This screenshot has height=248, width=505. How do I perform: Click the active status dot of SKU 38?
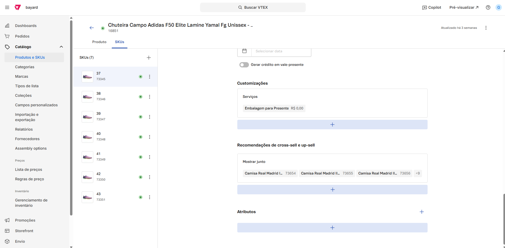[141, 97]
